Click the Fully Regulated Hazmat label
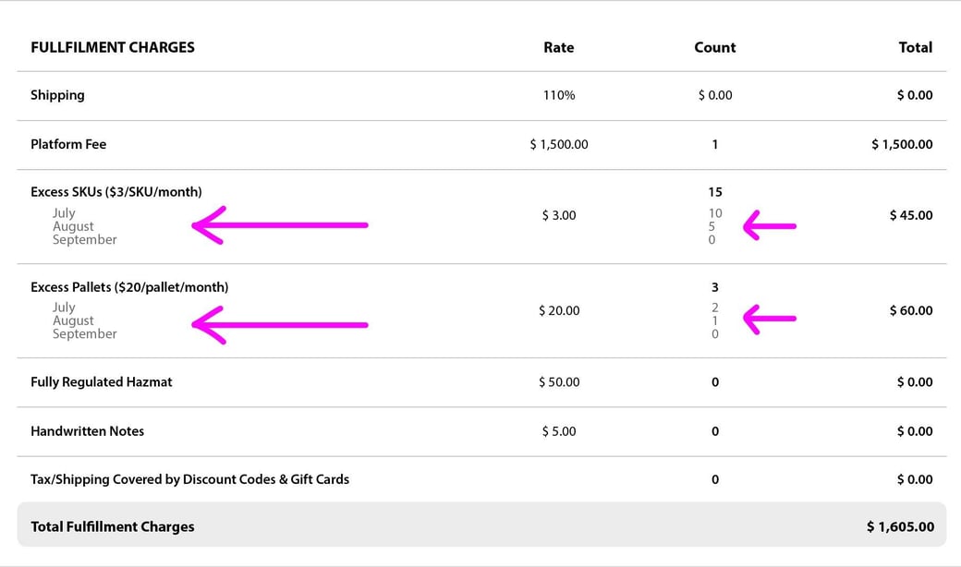 click(x=101, y=382)
